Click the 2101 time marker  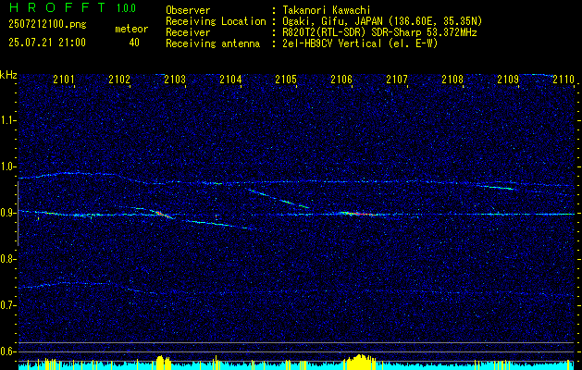click(64, 80)
